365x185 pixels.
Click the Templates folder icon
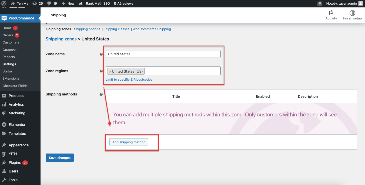tap(4, 134)
